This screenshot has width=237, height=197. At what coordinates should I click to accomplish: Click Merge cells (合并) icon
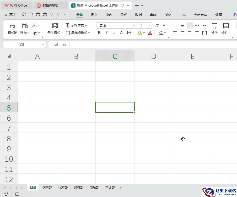[226, 26]
